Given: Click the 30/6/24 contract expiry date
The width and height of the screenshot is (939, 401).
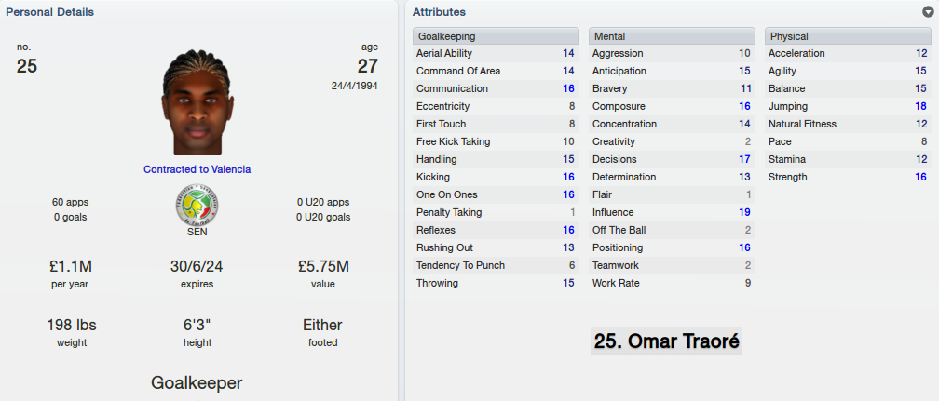Looking at the screenshot, I should pyautogui.click(x=197, y=266).
